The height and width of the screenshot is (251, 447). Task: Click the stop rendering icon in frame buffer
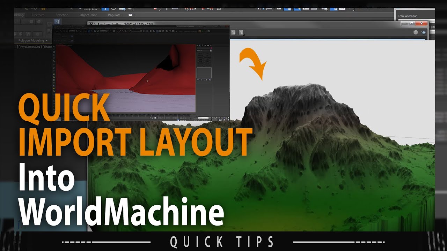click(x=416, y=32)
